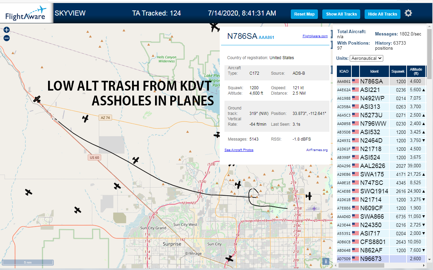Click the FlightAware logo
This screenshot has width=433, height=270.
click(26, 13)
